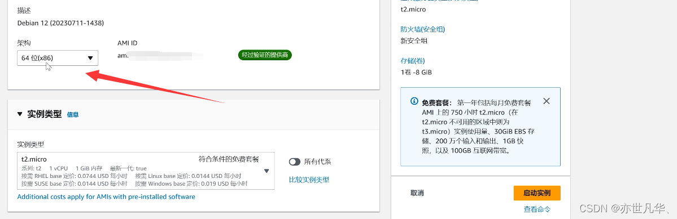Screen dimensions: 677x219
Task: Click the 描述 field label
Action: [24, 10]
